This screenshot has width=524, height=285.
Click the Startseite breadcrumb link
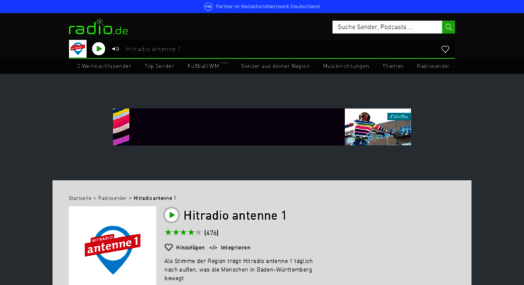click(80, 198)
